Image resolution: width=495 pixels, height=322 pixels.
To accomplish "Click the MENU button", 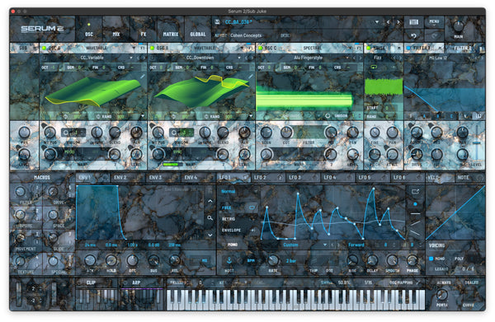I will (x=434, y=21).
